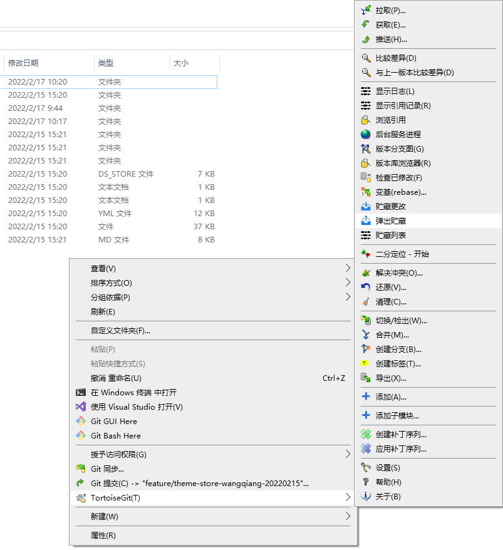The image size is (503, 550).
Task: Click the Pull (拉取) icon
Action: pos(366,10)
